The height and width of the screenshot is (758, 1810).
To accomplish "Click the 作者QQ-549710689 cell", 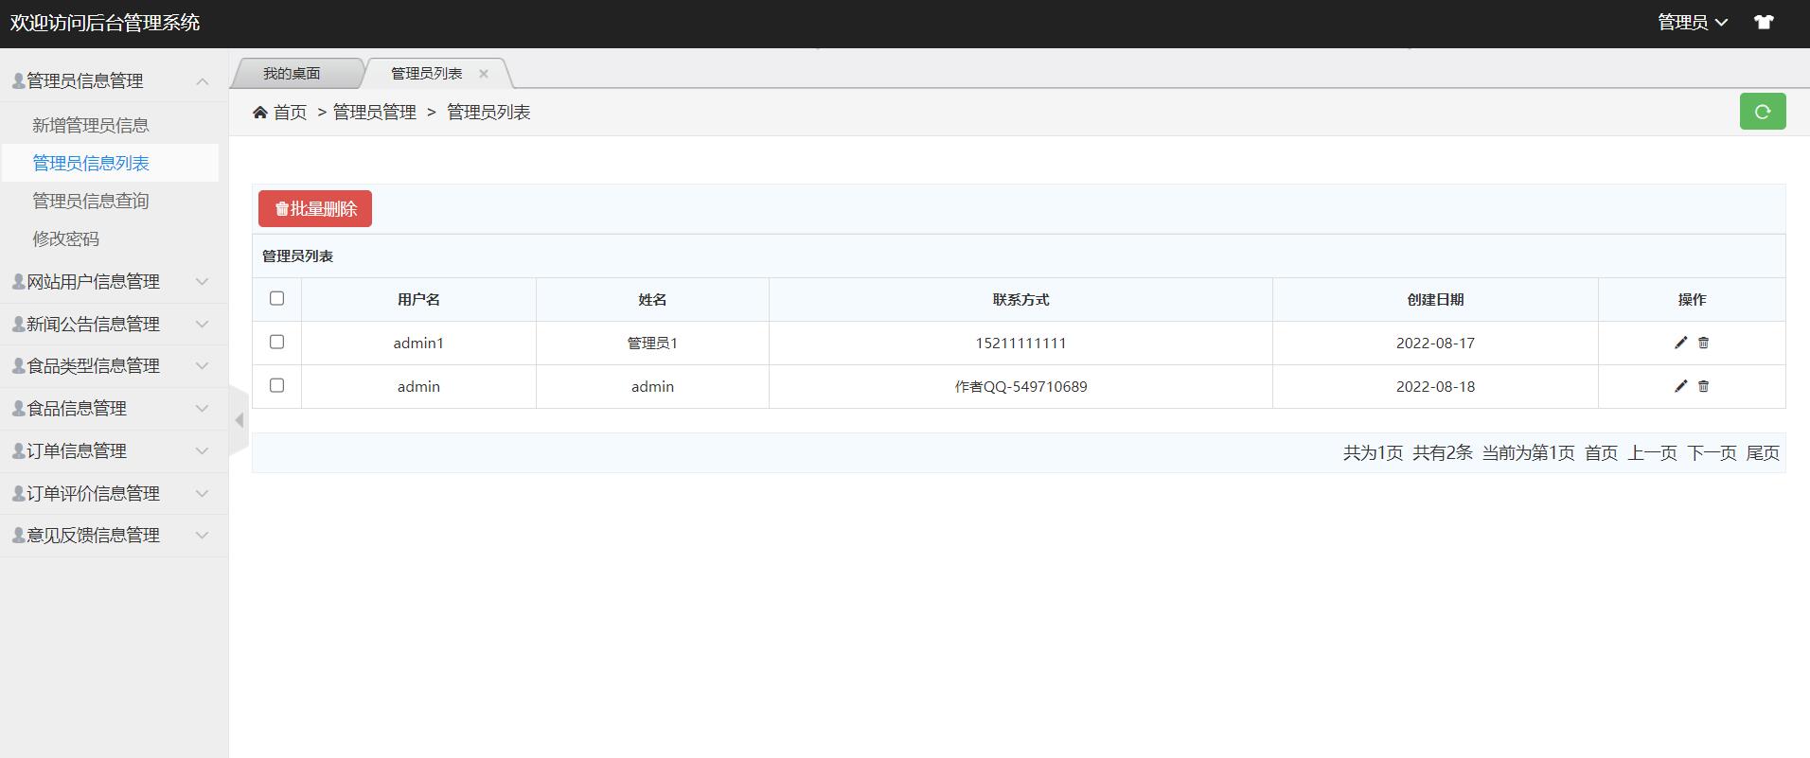I will pyautogui.click(x=1020, y=386).
